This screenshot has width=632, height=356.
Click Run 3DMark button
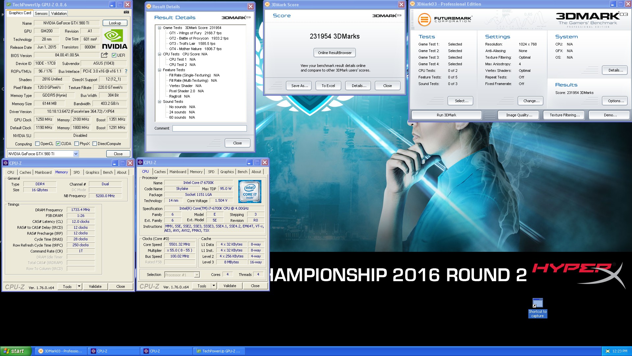446,115
